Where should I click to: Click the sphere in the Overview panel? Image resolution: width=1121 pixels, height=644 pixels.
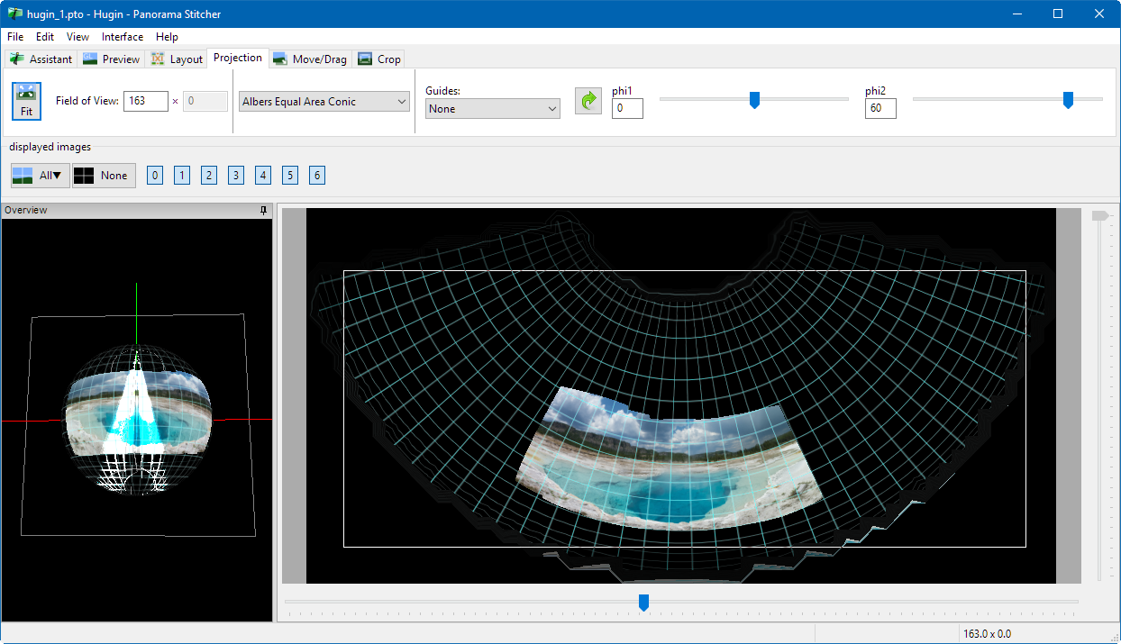[137, 420]
